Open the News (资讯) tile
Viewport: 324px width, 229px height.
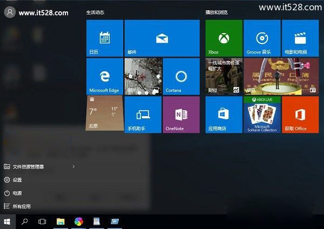(281, 77)
